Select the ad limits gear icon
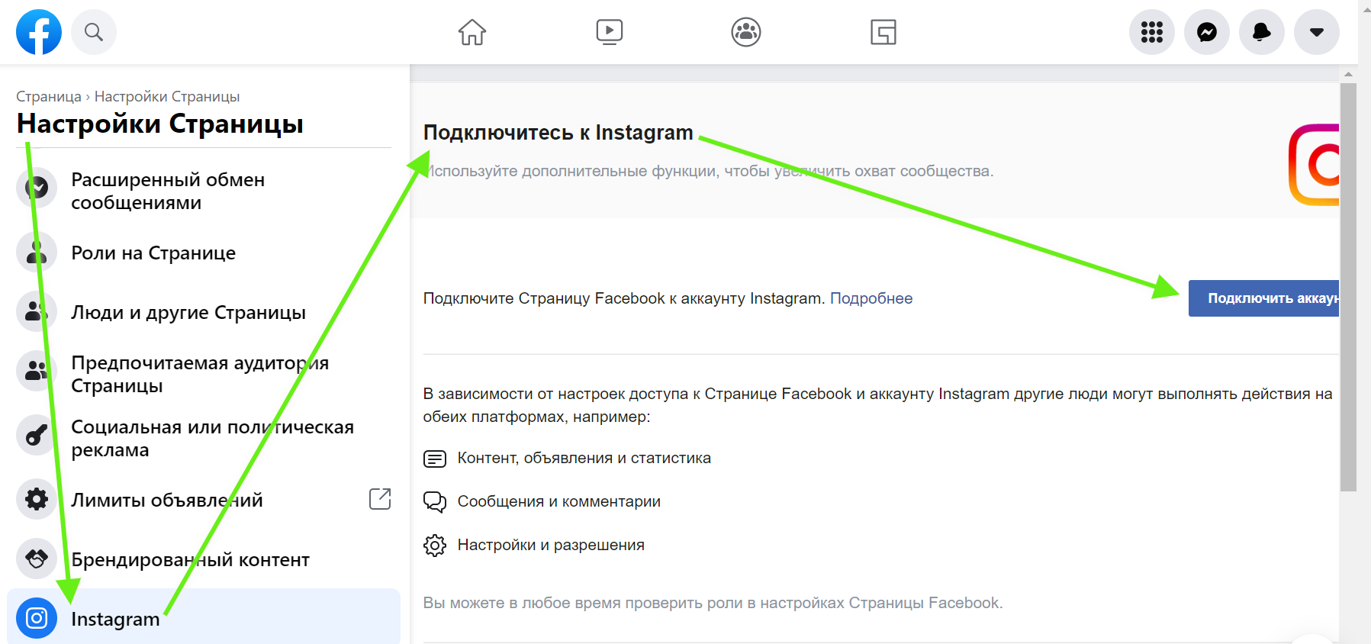This screenshot has height=644, width=1371. coord(37,499)
